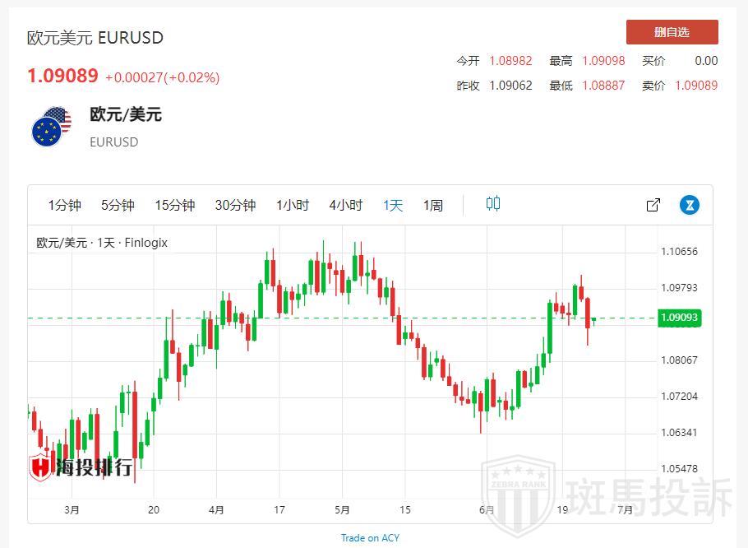Click the 6月 marker on time axis
The height and width of the screenshot is (548, 748).
click(x=487, y=509)
